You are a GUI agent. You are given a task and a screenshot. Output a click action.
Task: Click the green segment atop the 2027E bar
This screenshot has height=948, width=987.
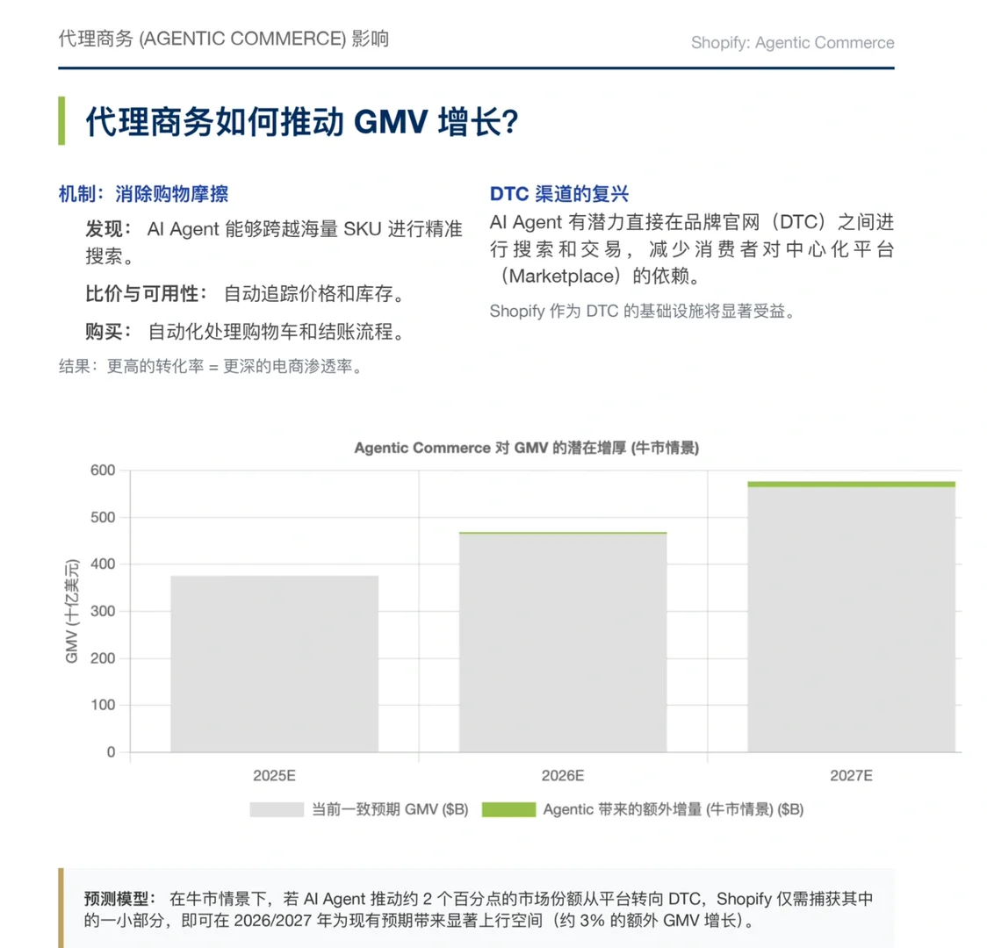pyautogui.click(x=850, y=483)
